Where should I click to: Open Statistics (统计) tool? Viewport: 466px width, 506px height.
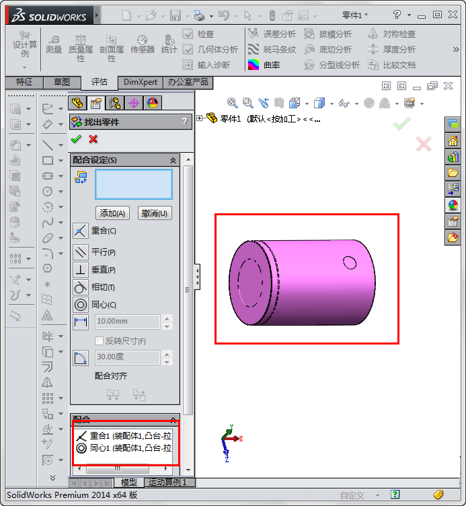pos(169,45)
